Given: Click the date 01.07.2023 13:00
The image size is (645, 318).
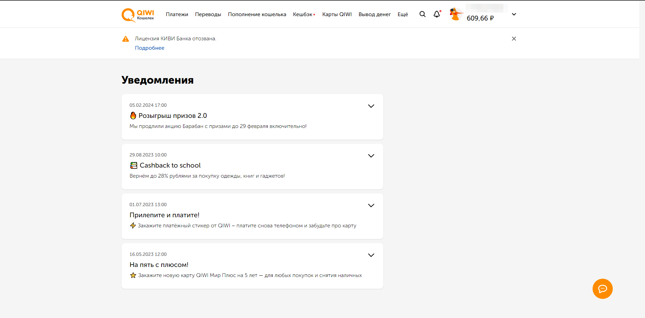Looking at the screenshot, I should point(148,205).
